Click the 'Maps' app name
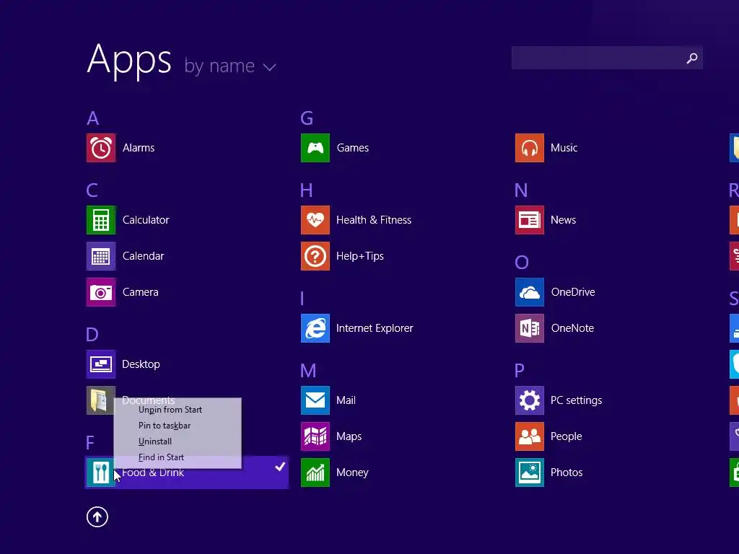Image resolution: width=739 pixels, height=554 pixels. [x=349, y=436]
